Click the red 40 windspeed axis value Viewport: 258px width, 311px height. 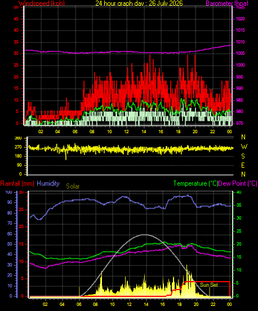[x=16, y=30]
